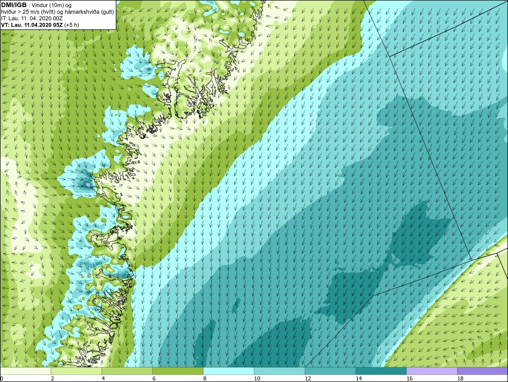The height and width of the screenshot is (382, 508).
Task: Click the DMI/IGB title text
Action: [x=14, y=5]
